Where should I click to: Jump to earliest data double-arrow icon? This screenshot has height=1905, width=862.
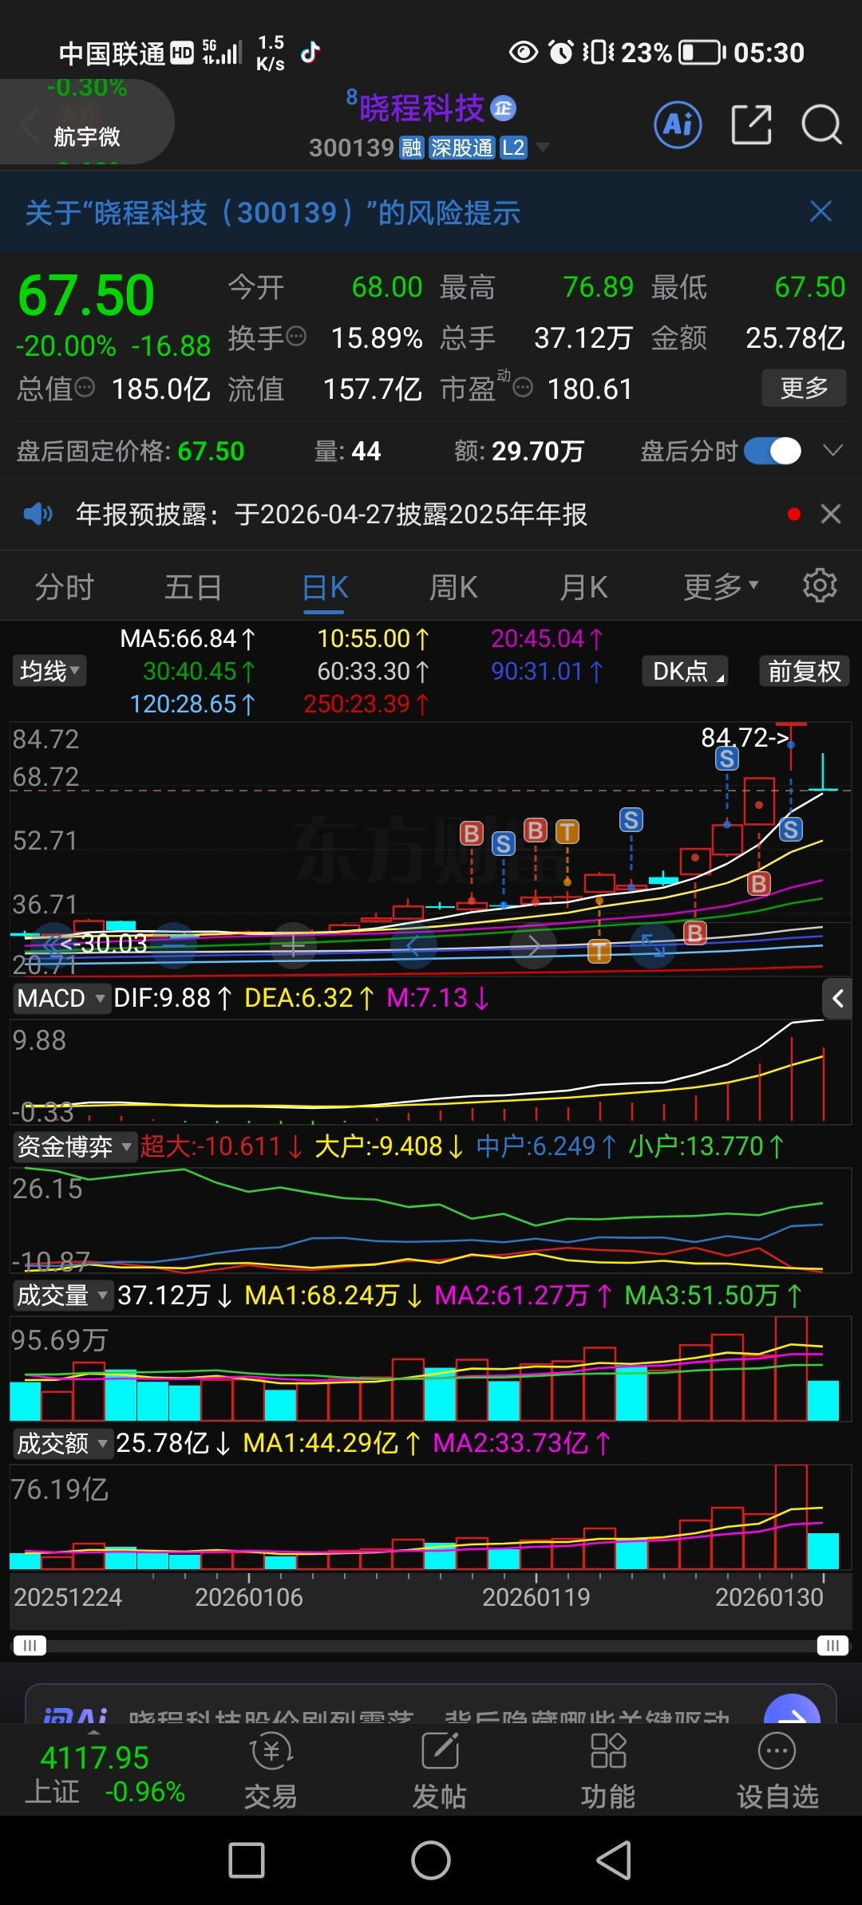(x=53, y=947)
